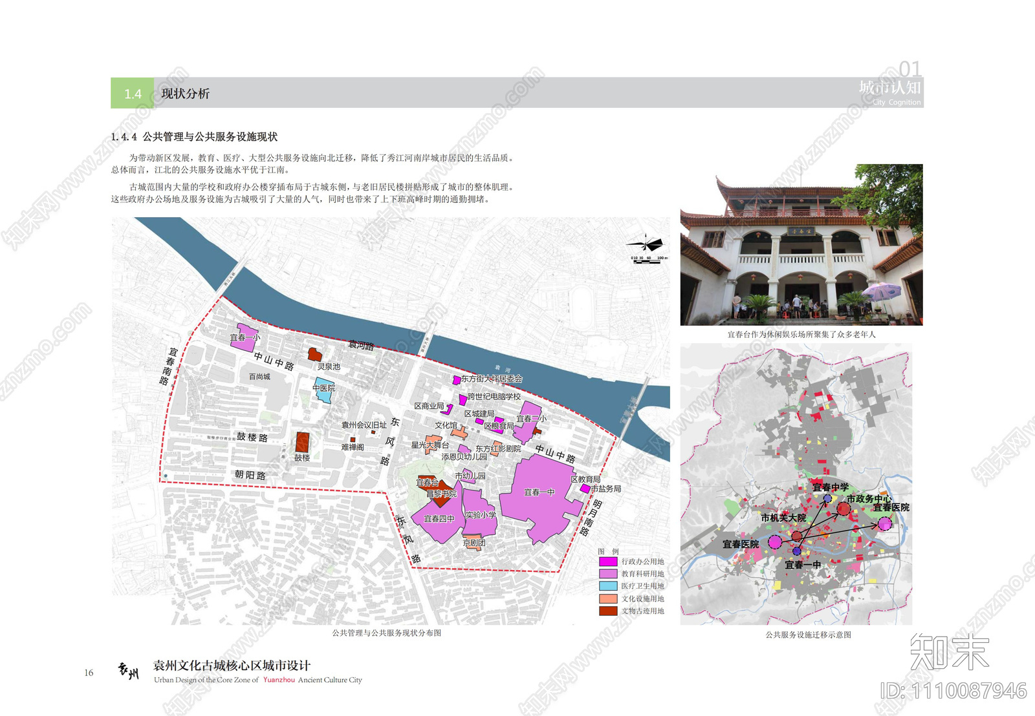Click the north arrow compass on the map
The image size is (1035, 716).
[645, 244]
